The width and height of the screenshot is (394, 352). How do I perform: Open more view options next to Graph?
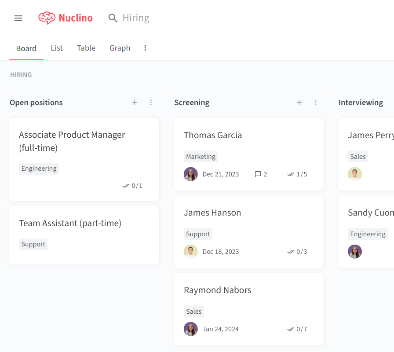click(145, 48)
